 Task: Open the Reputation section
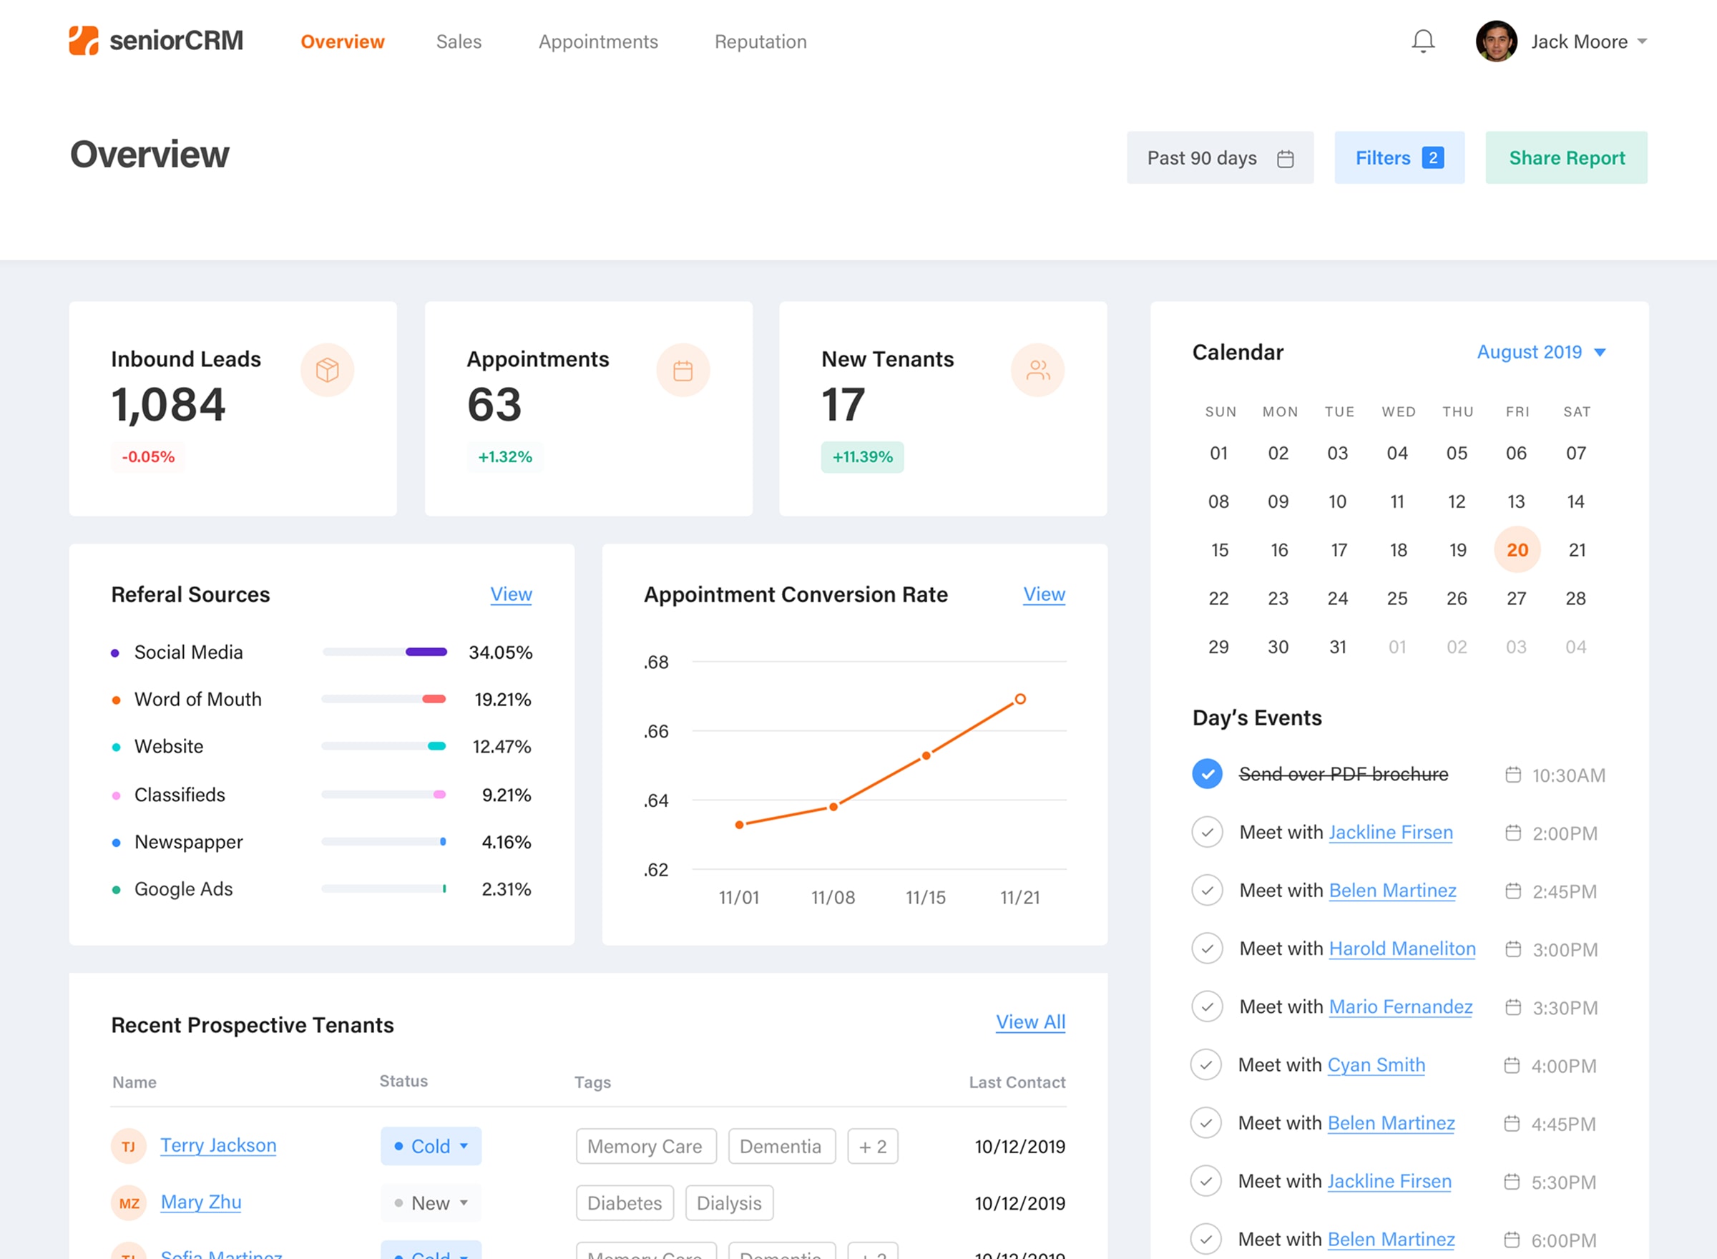(760, 42)
